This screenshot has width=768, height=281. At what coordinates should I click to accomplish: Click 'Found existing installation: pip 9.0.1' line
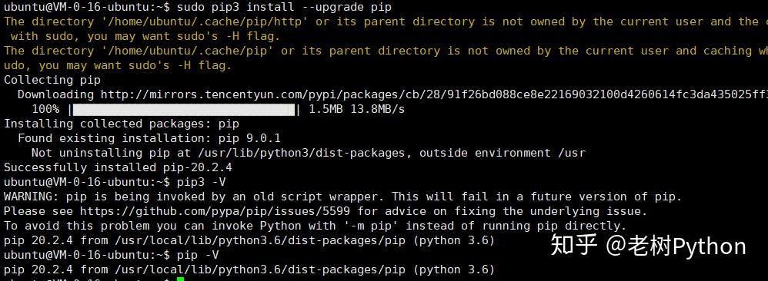point(149,138)
